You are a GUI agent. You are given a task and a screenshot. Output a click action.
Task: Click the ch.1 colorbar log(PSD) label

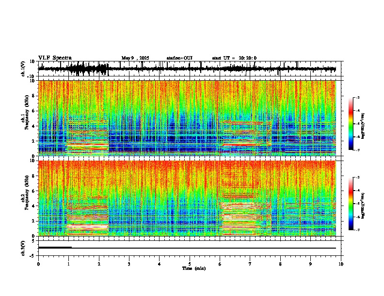tap(363, 126)
